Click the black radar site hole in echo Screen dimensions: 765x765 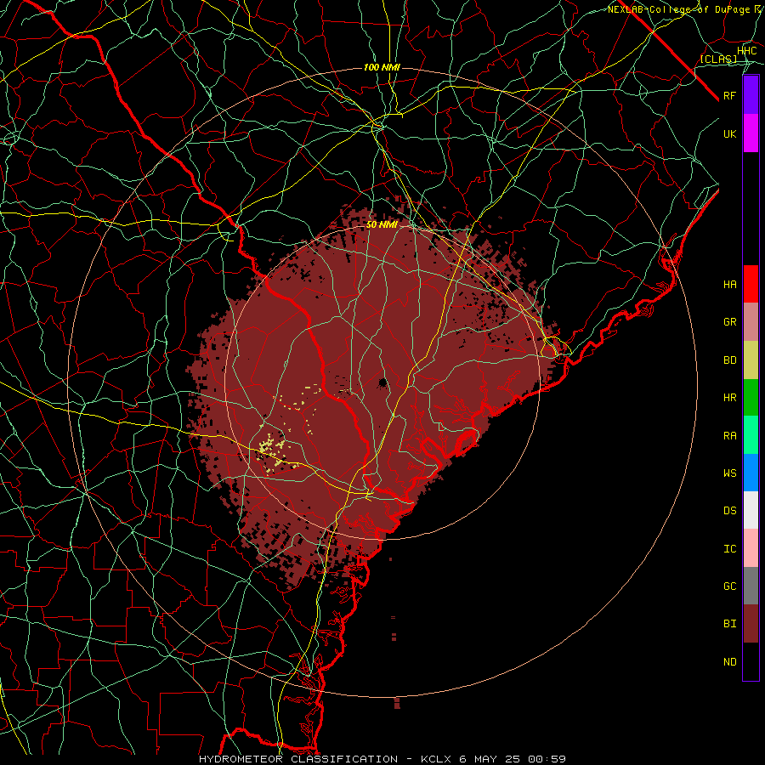coord(383,382)
